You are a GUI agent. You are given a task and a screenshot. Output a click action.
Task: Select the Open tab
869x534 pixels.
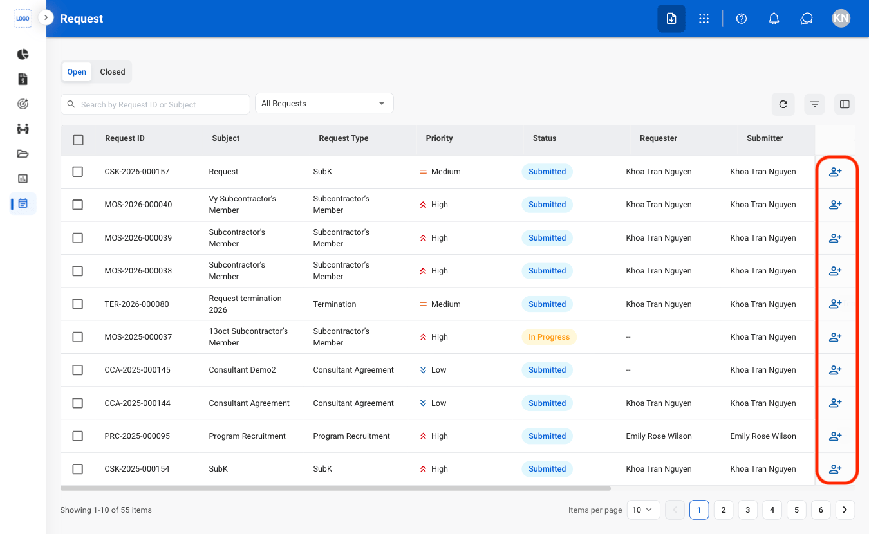77,72
